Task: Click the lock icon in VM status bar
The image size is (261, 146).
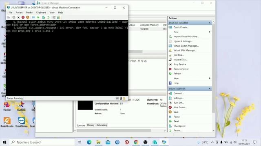Action: (x=124, y=98)
